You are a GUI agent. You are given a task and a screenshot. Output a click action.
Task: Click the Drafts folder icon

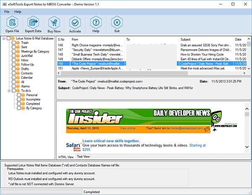[18, 69]
